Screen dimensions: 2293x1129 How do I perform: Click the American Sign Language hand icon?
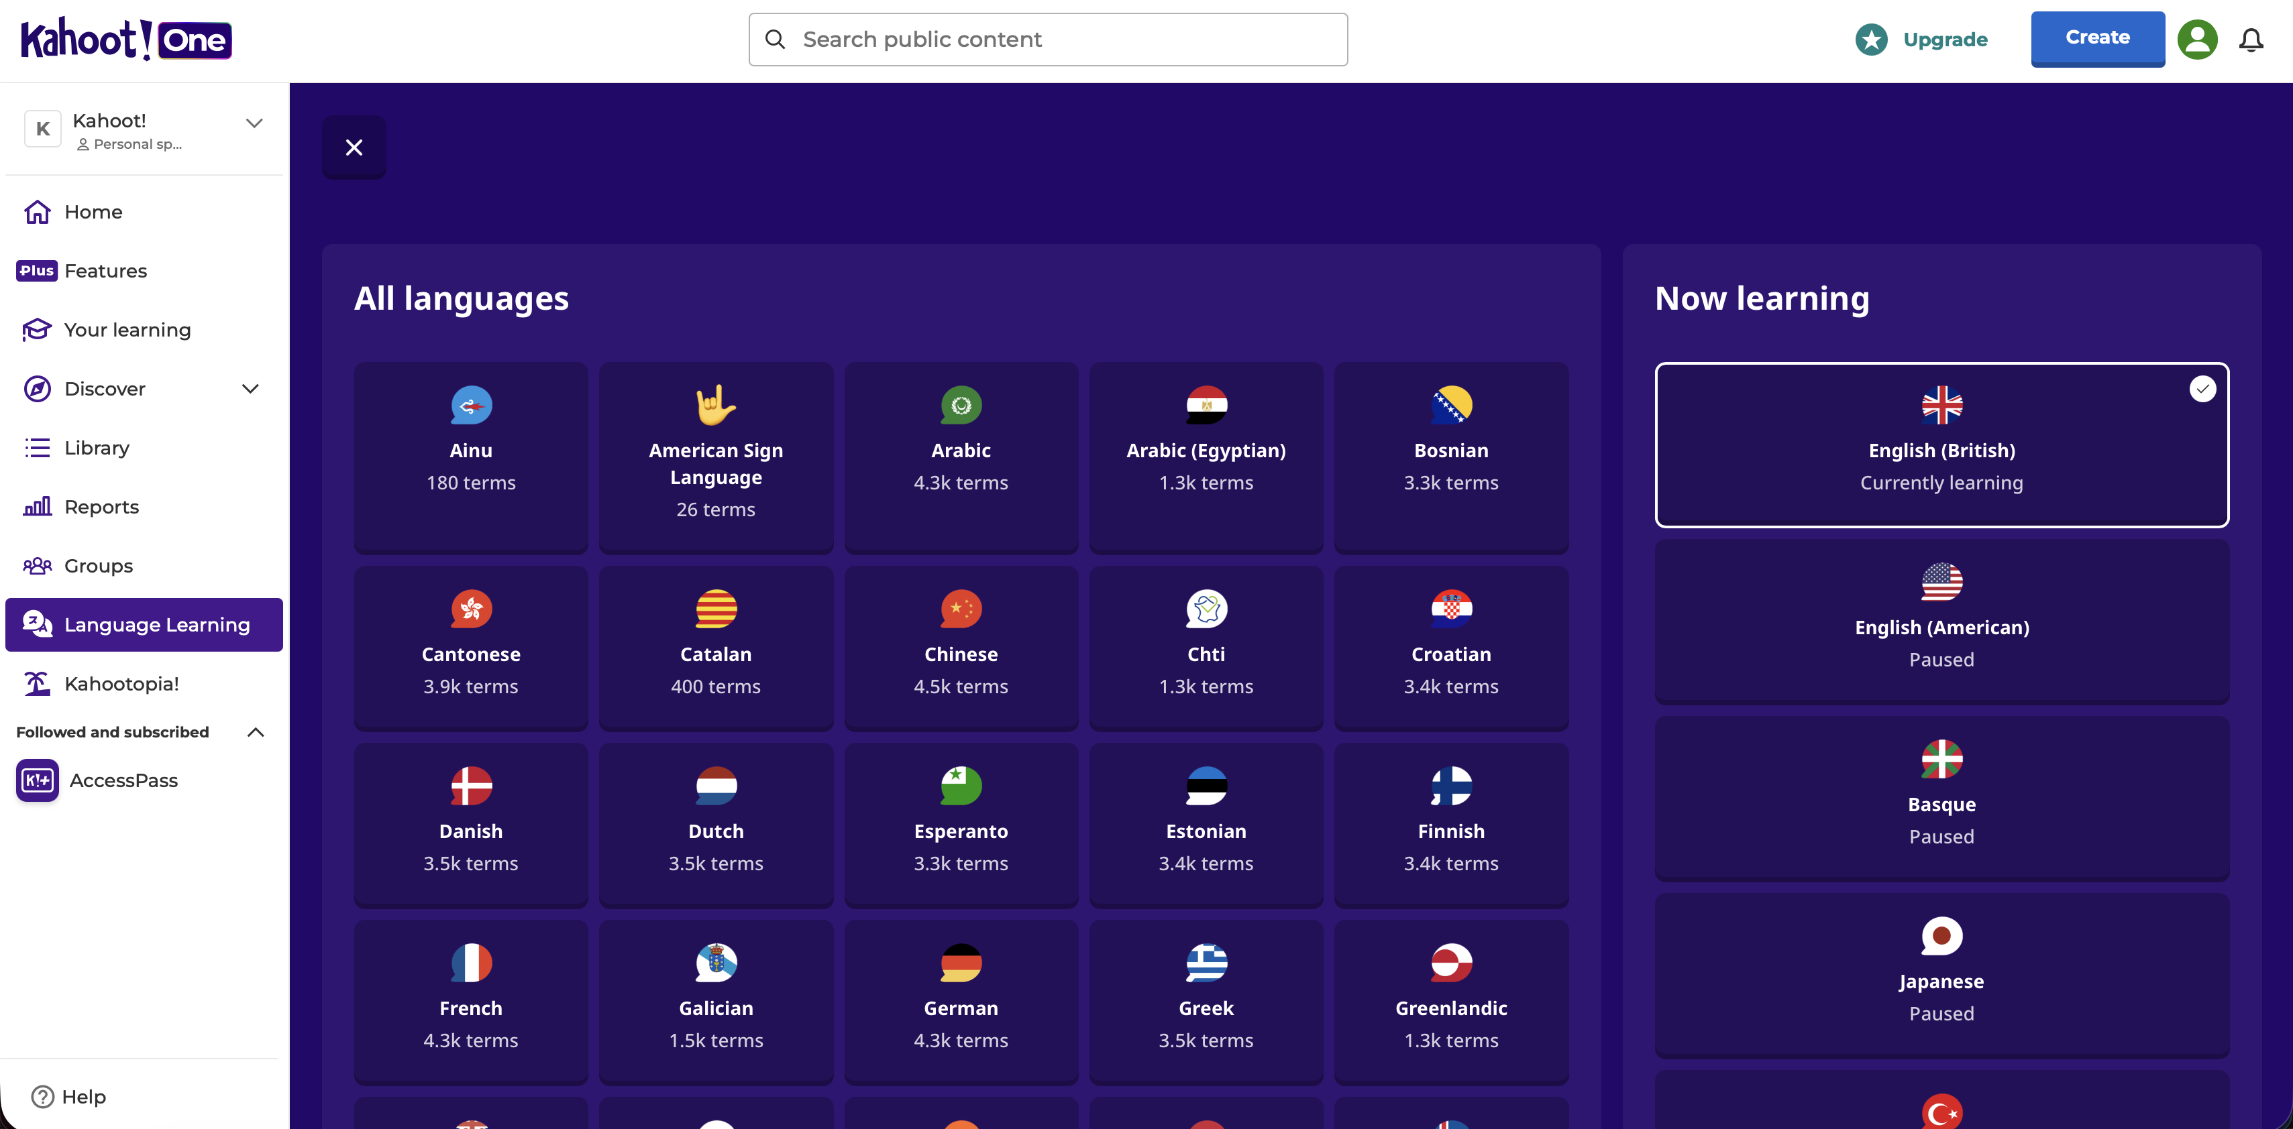(x=716, y=405)
